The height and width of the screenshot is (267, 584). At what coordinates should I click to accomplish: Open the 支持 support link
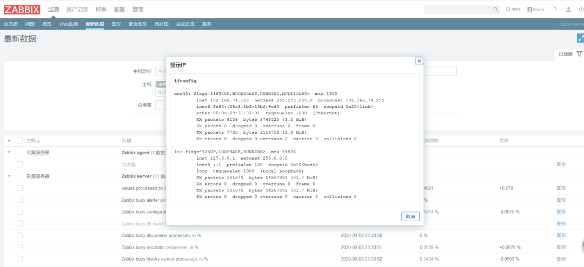pyautogui.click(x=513, y=10)
